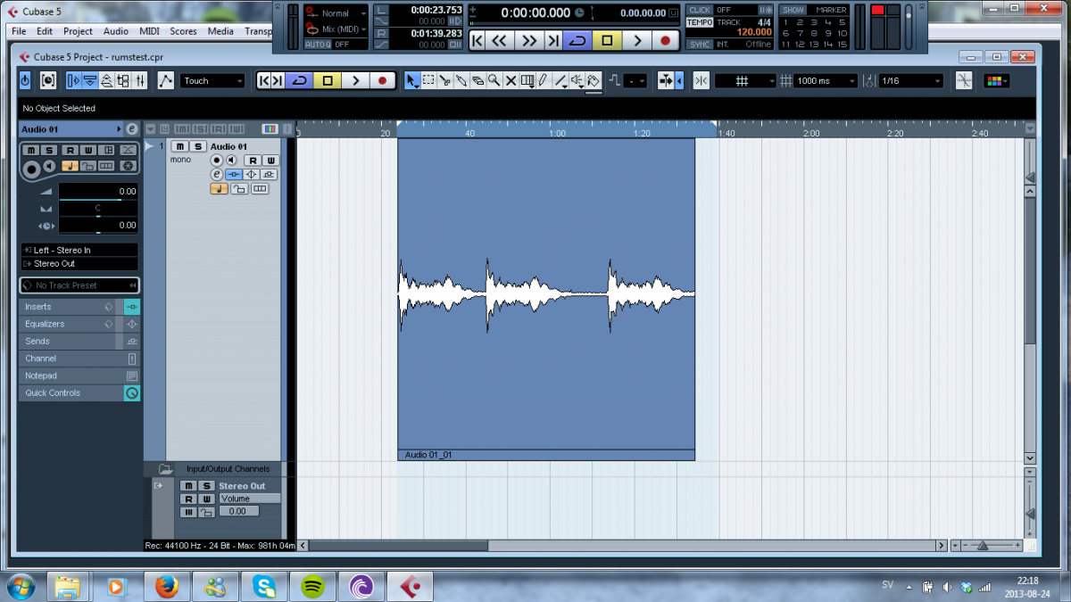Viewport: 1071px width, 602px height.
Task: Open the Scores menu
Action: [183, 31]
